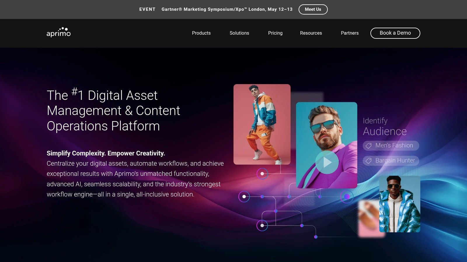Viewport: 467px width, 262px height.
Task: Expand the Resources navigation item
Action: 311,33
